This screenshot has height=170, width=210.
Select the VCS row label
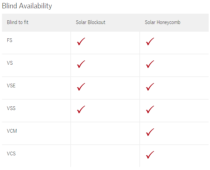tap(11, 154)
